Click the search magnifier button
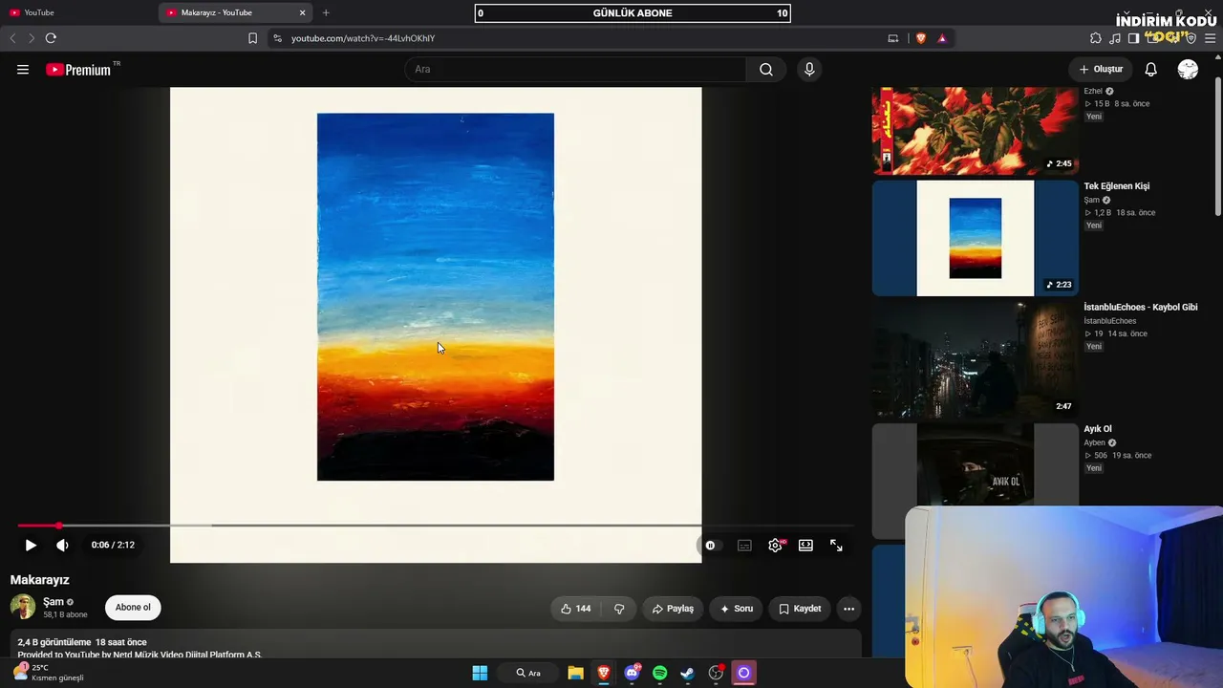This screenshot has width=1223, height=688. point(766,70)
